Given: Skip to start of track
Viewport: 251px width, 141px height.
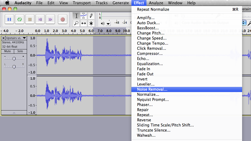Looking at the screenshot, I should coord(40,19).
